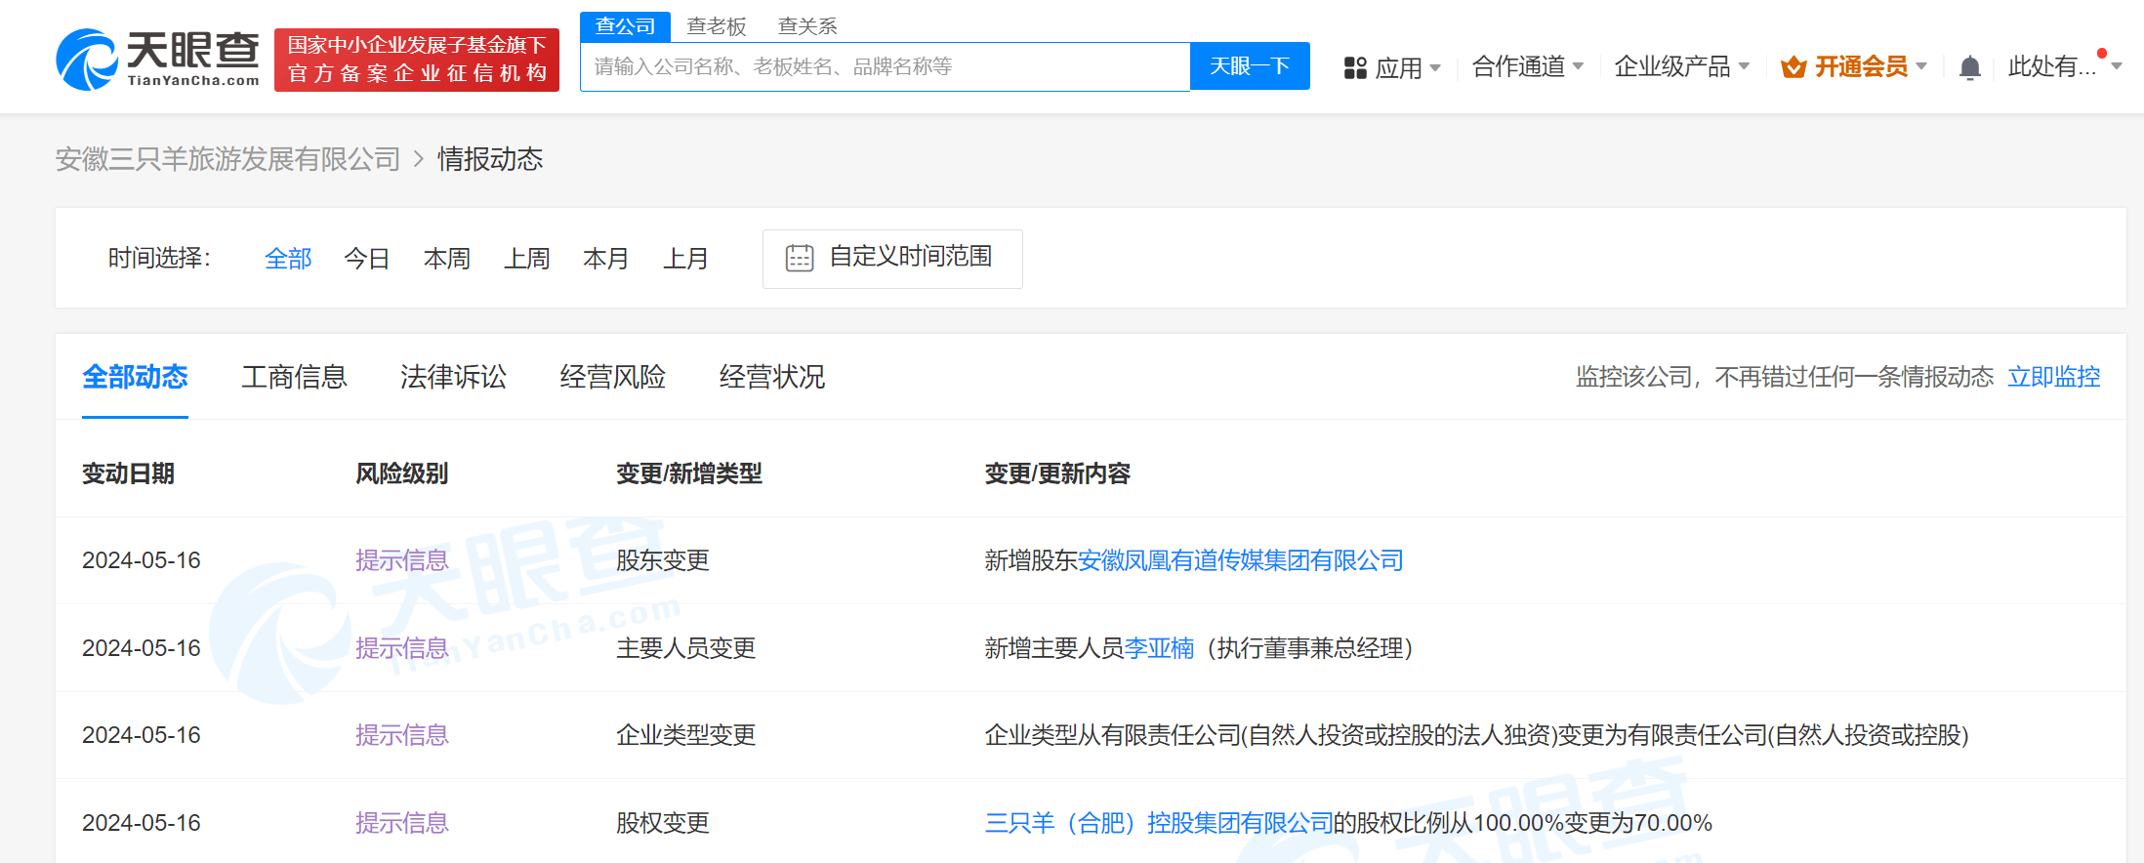Click the 风险级别 column header
The height and width of the screenshot is (863, 2144).
tap(401, 473)
